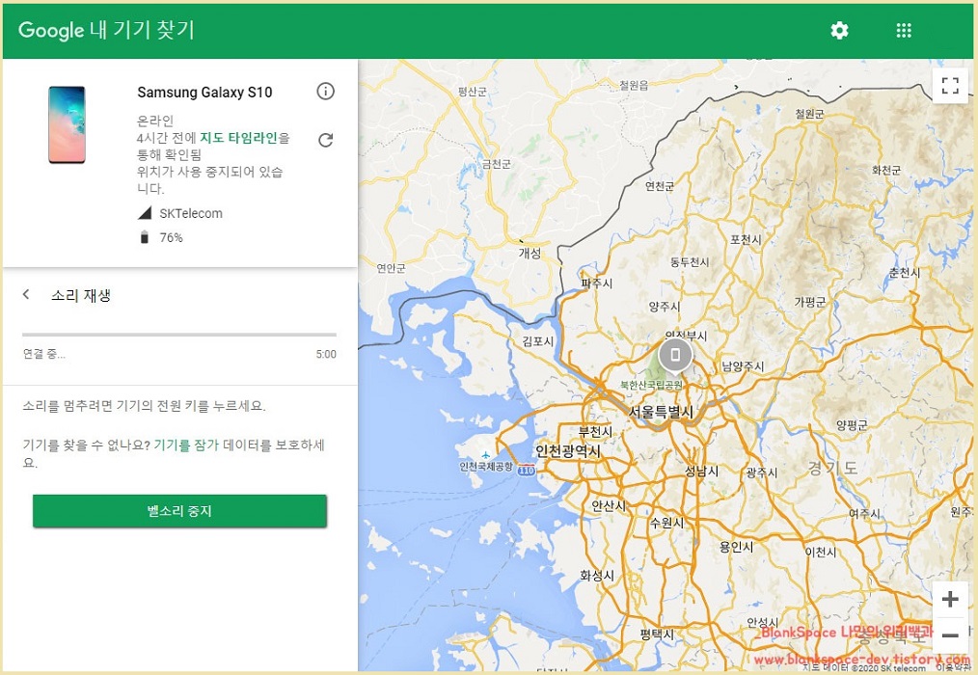Click the 연결 중... status text

pos(43,354)
